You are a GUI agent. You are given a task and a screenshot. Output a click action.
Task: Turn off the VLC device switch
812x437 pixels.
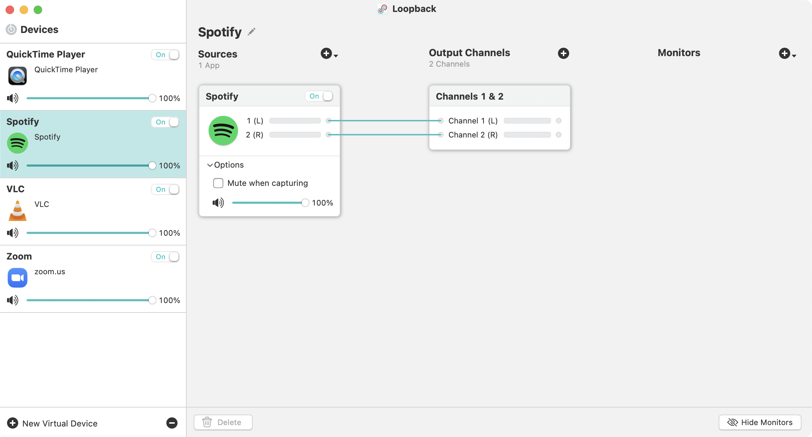click(166, 189)
